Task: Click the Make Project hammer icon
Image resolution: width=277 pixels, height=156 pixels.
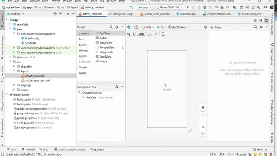Action: click(x=131, y=7)
